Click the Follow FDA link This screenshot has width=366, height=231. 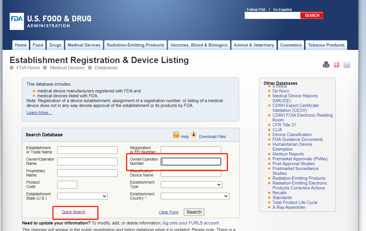[256, 9]
